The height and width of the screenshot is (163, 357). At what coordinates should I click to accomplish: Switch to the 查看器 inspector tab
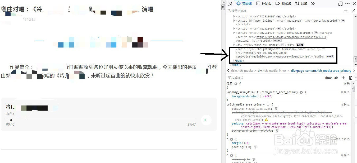244,3
